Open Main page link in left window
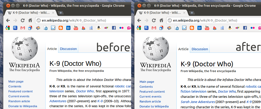261x109 pixels. coord(16,81)
